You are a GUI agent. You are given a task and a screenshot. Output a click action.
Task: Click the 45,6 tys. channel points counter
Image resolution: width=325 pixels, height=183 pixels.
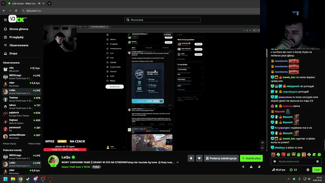(x=279, y=170)
